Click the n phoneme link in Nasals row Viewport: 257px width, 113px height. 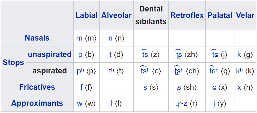tap(111, 38)
